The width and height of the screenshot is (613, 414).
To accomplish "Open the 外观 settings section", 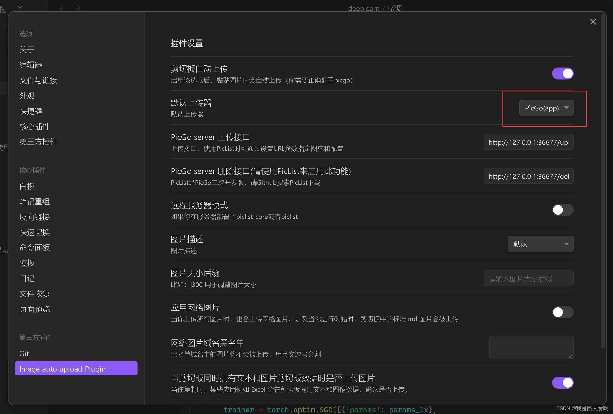I will coord(27,96).
